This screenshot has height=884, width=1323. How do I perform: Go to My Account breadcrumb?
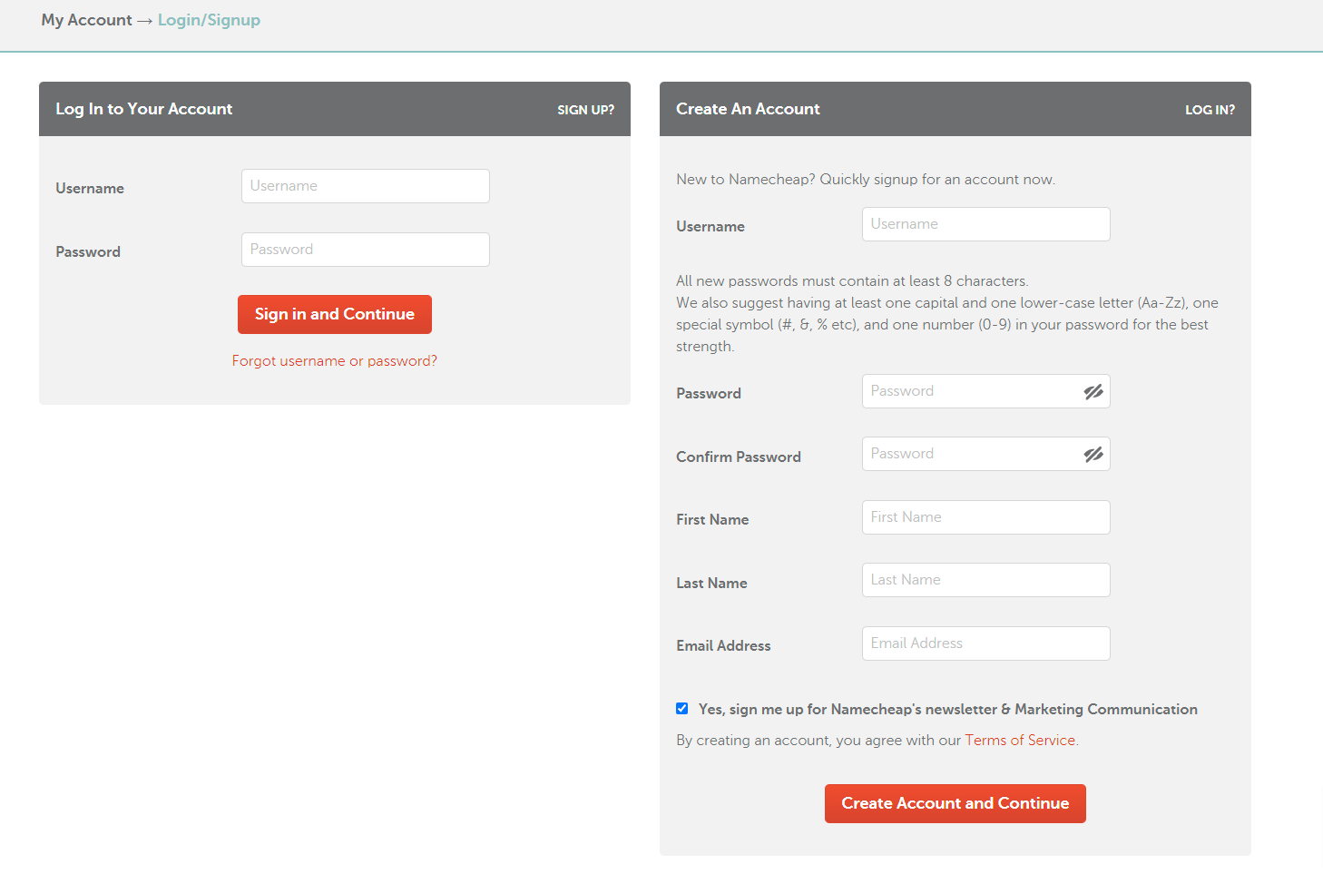tap(86, 20)
